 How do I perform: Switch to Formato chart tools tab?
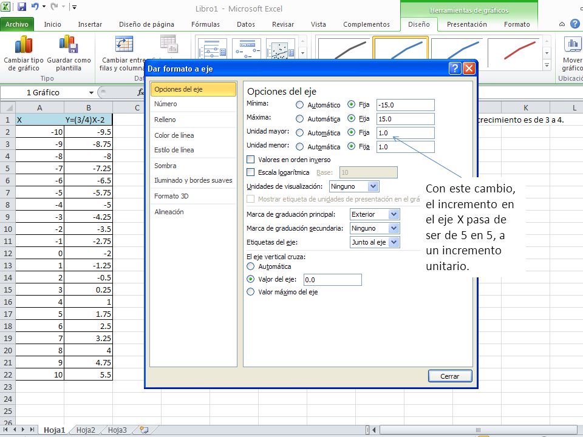coord(517,24)
